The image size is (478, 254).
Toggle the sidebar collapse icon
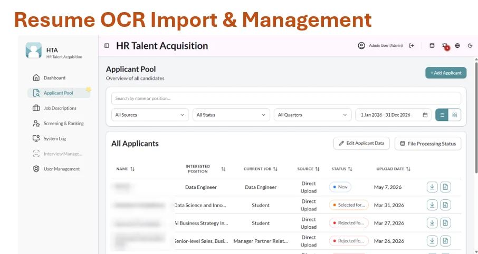point(107,46)
